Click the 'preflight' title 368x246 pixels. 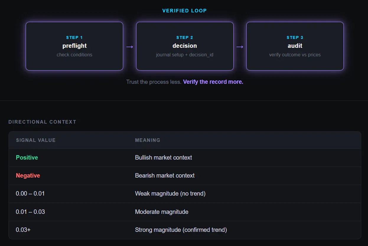click(74, 46)
